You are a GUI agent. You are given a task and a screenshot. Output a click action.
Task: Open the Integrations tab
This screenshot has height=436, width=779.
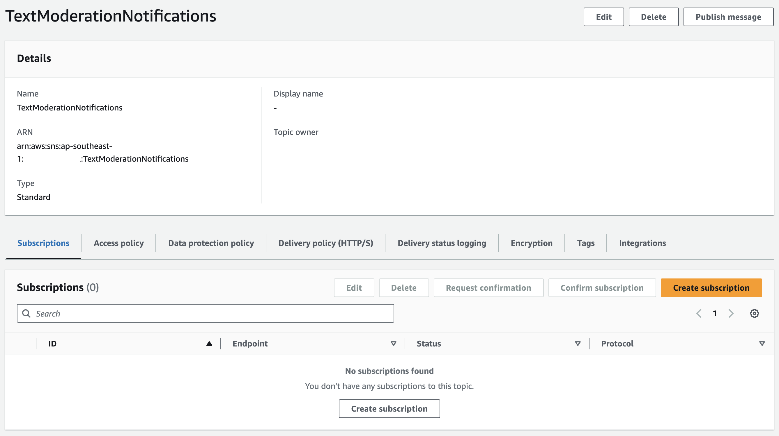click(x=642, y=243)
